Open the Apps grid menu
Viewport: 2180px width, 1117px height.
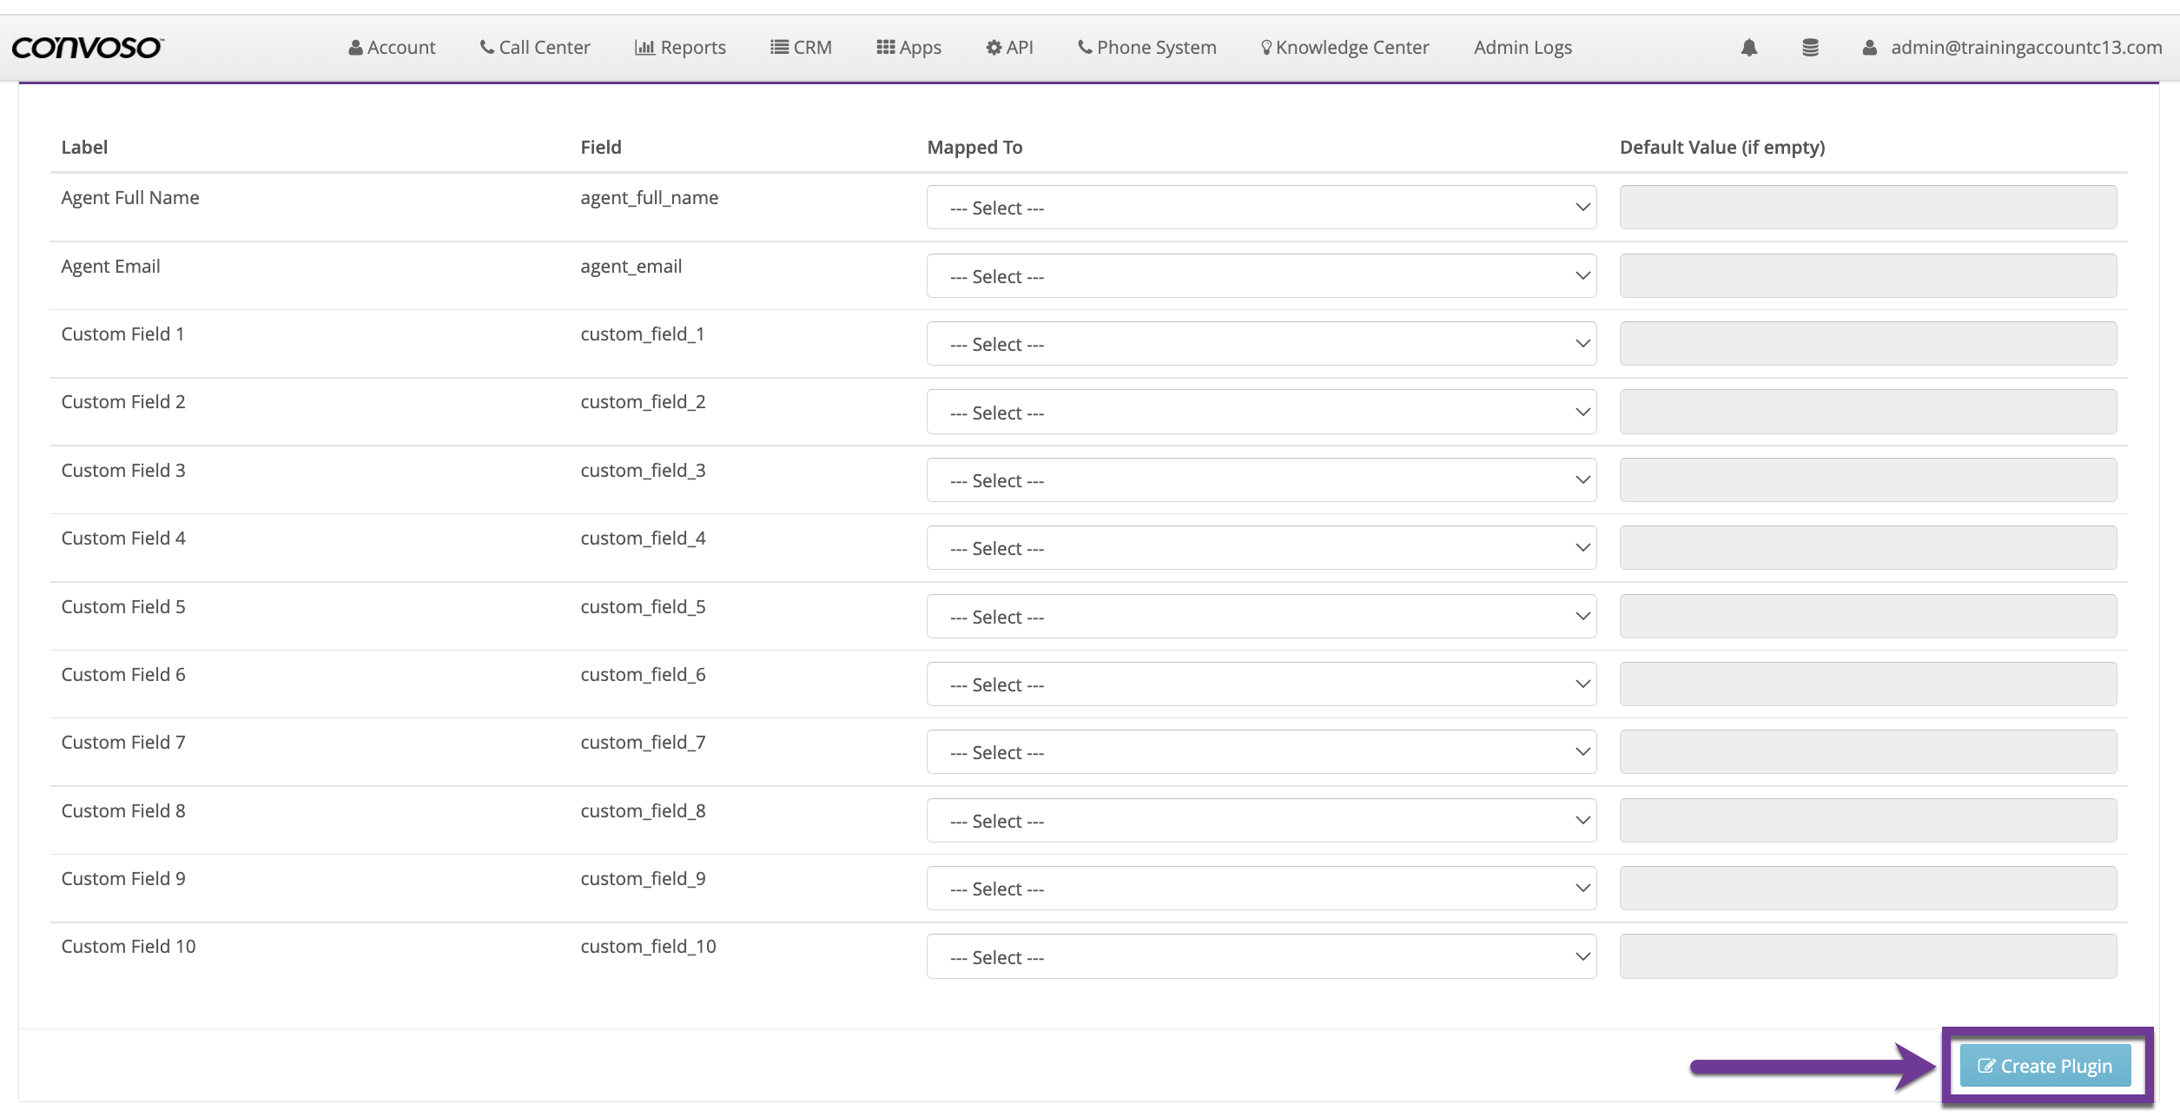click(x=908, y=48)
